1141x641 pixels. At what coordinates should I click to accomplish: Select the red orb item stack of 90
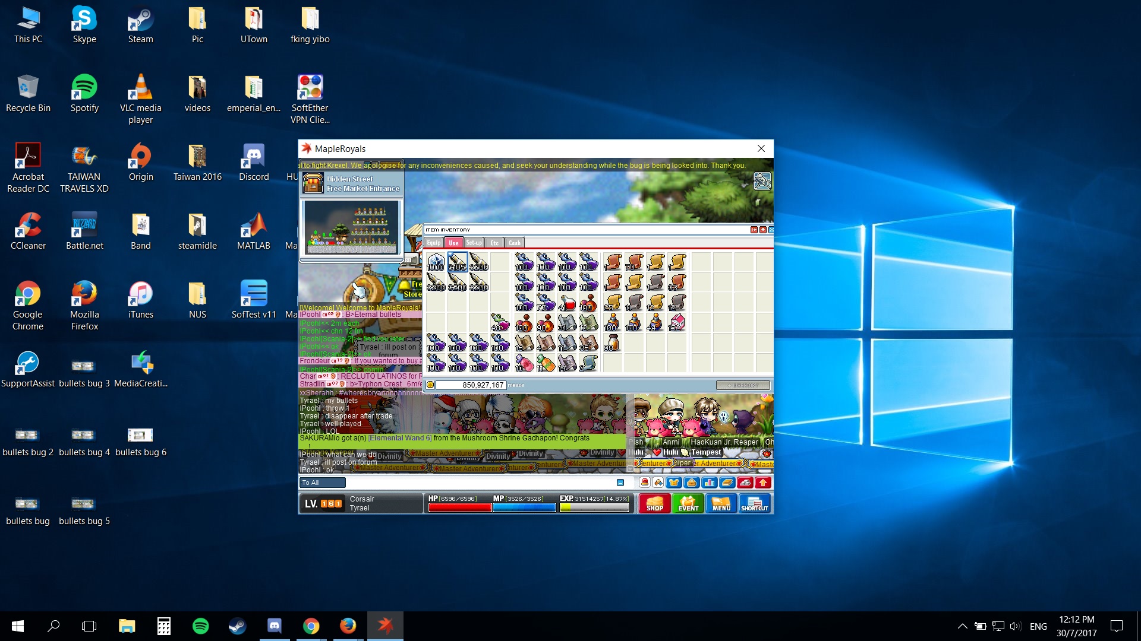[x=545, y=323]
